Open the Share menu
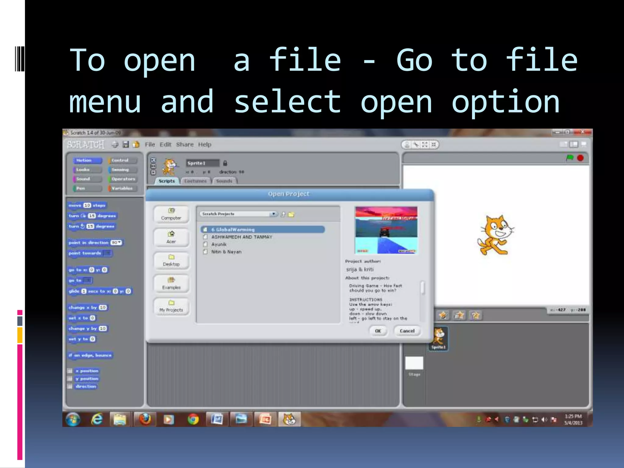The height and width of the screenshot is (468, 624). (x=185, y=144)
